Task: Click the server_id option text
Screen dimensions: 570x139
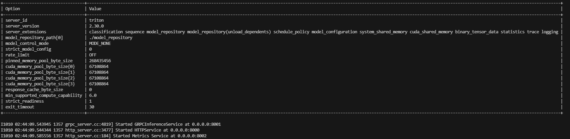Action: [x=16, y=20]
